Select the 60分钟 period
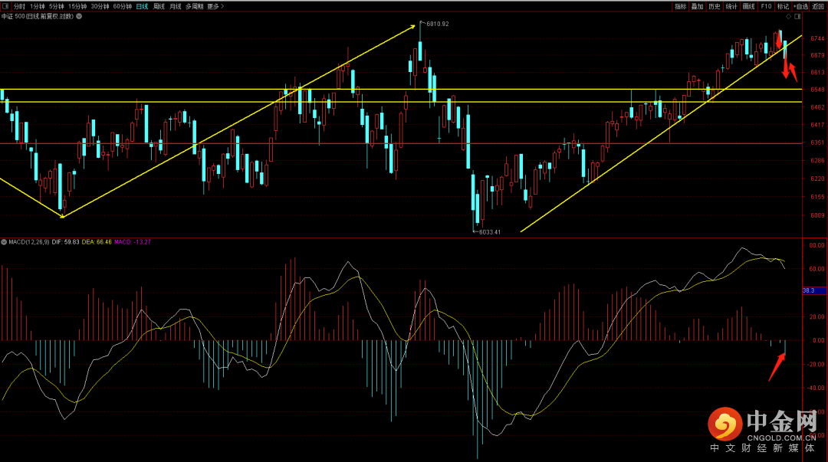This screenshot has width=828, height=462. click(123, 6)
